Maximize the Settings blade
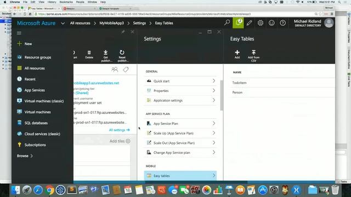This screenshot has width=351, height=197. (210, 32)
